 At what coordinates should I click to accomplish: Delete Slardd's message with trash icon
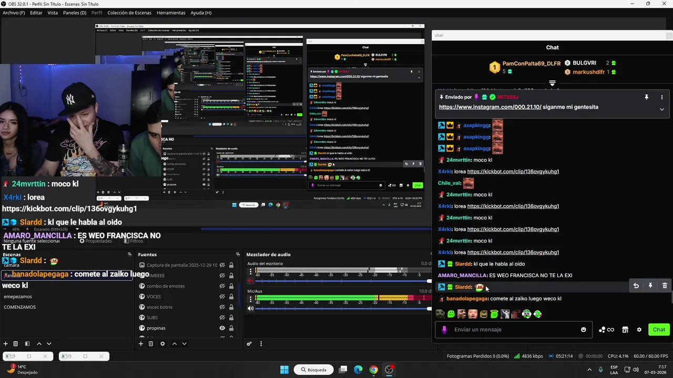coord(665,286)
